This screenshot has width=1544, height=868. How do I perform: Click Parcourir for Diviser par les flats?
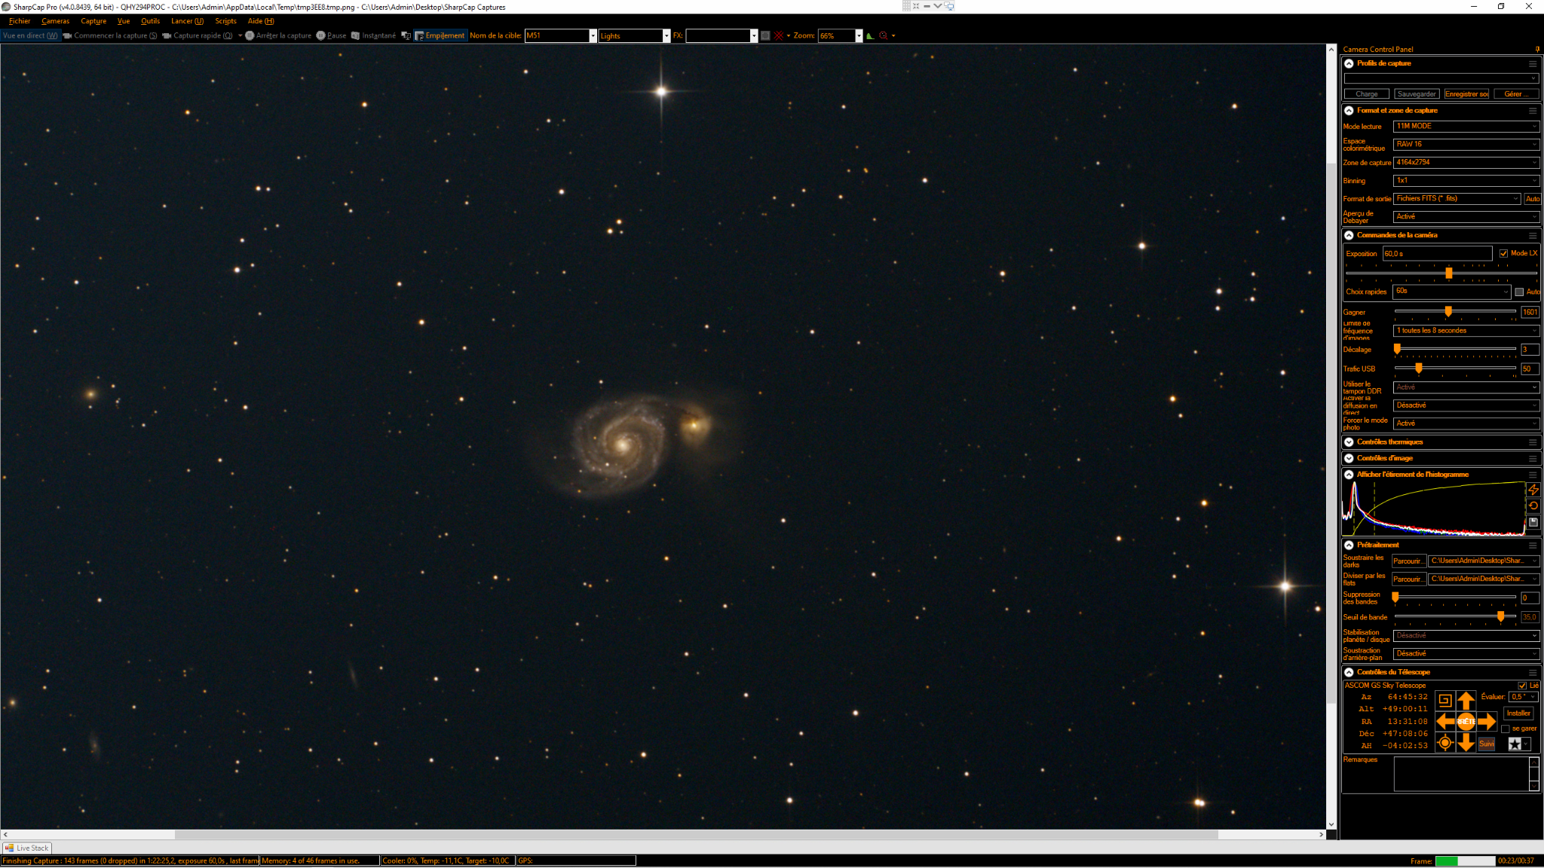click(x=1408, y=579)
